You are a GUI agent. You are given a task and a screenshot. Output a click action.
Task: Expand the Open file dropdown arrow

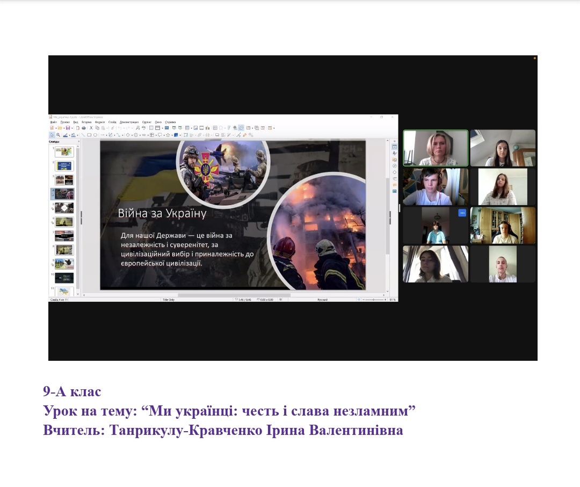tap(63, 128)
